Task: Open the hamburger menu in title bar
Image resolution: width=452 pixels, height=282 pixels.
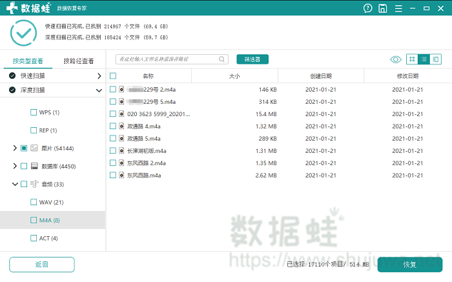Action: 398,8
